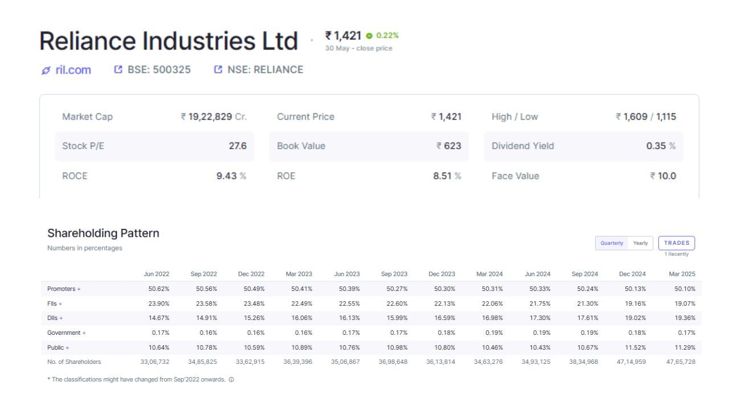Screen dimensions: 729x410
Task: Click Promoters value 50.10% for Mar 2025
Action: pos(685,289)
